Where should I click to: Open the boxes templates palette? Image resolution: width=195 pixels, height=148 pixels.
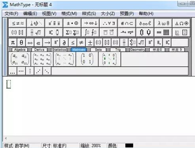pyautogui.click(x=182, y=32)
